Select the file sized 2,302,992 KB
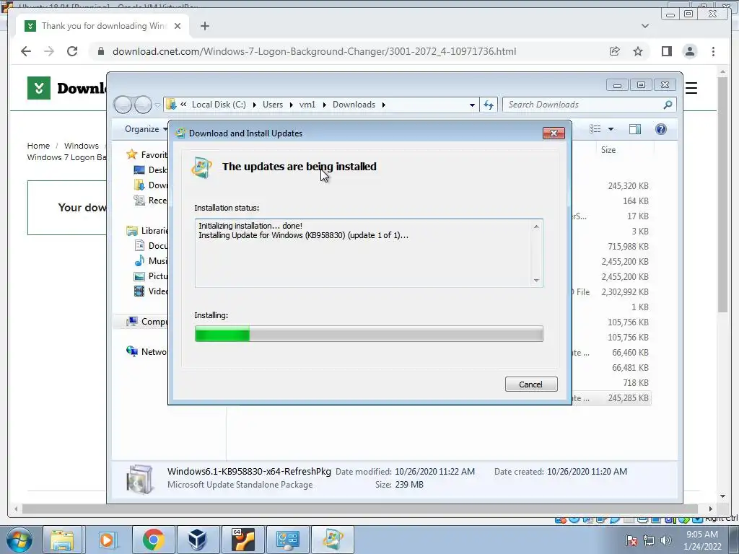Screen dimensions: 739x554 point(624,291)
